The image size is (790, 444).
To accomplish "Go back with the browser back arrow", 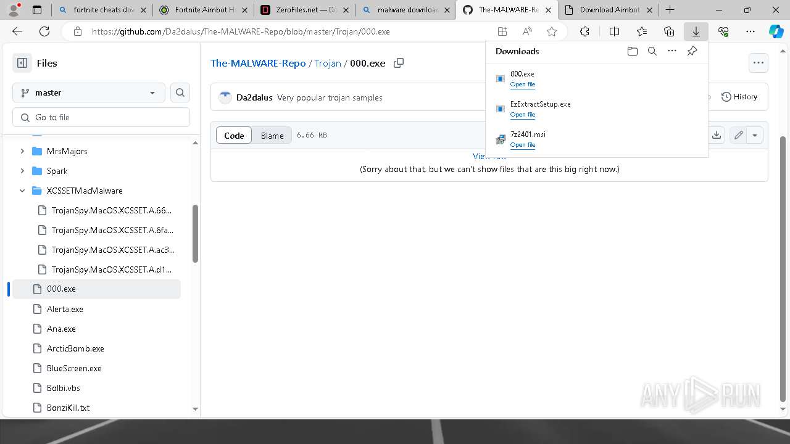I will click(x=17, y=31).
